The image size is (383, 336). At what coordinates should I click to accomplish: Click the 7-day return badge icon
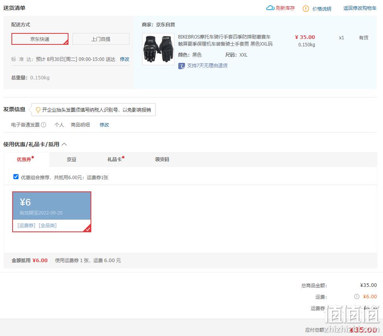click(x=181, y=66)
